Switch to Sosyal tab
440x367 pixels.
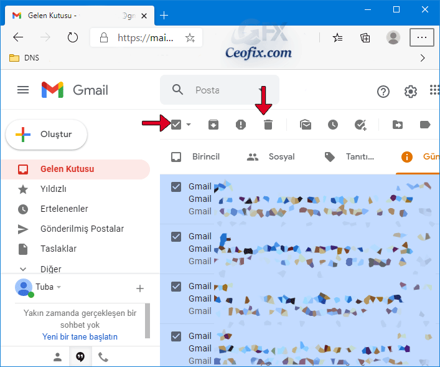click(x=271, y=156)
